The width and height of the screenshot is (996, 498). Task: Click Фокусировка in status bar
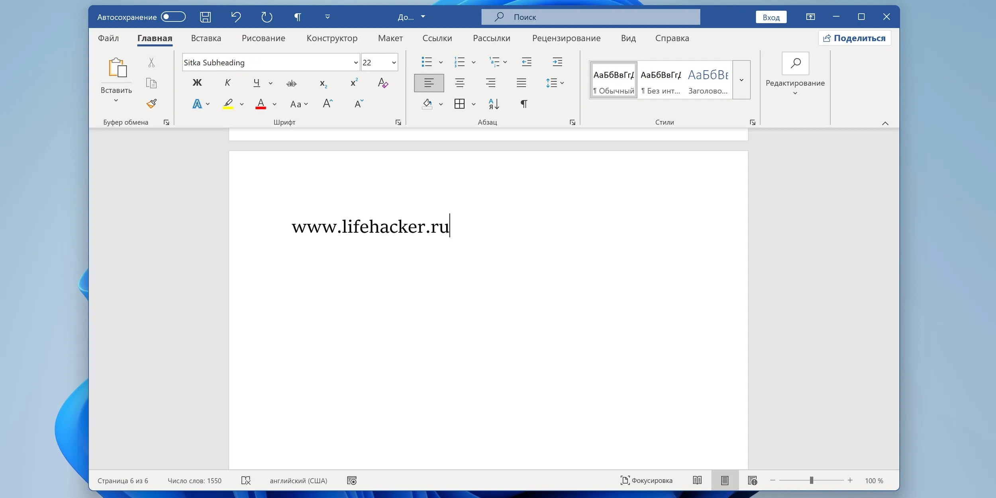[646, 480]
